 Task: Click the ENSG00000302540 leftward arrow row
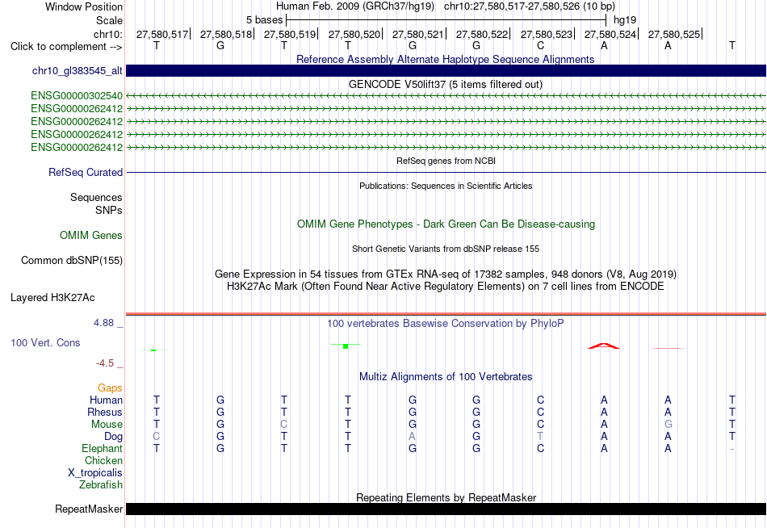tap(446, 95)
